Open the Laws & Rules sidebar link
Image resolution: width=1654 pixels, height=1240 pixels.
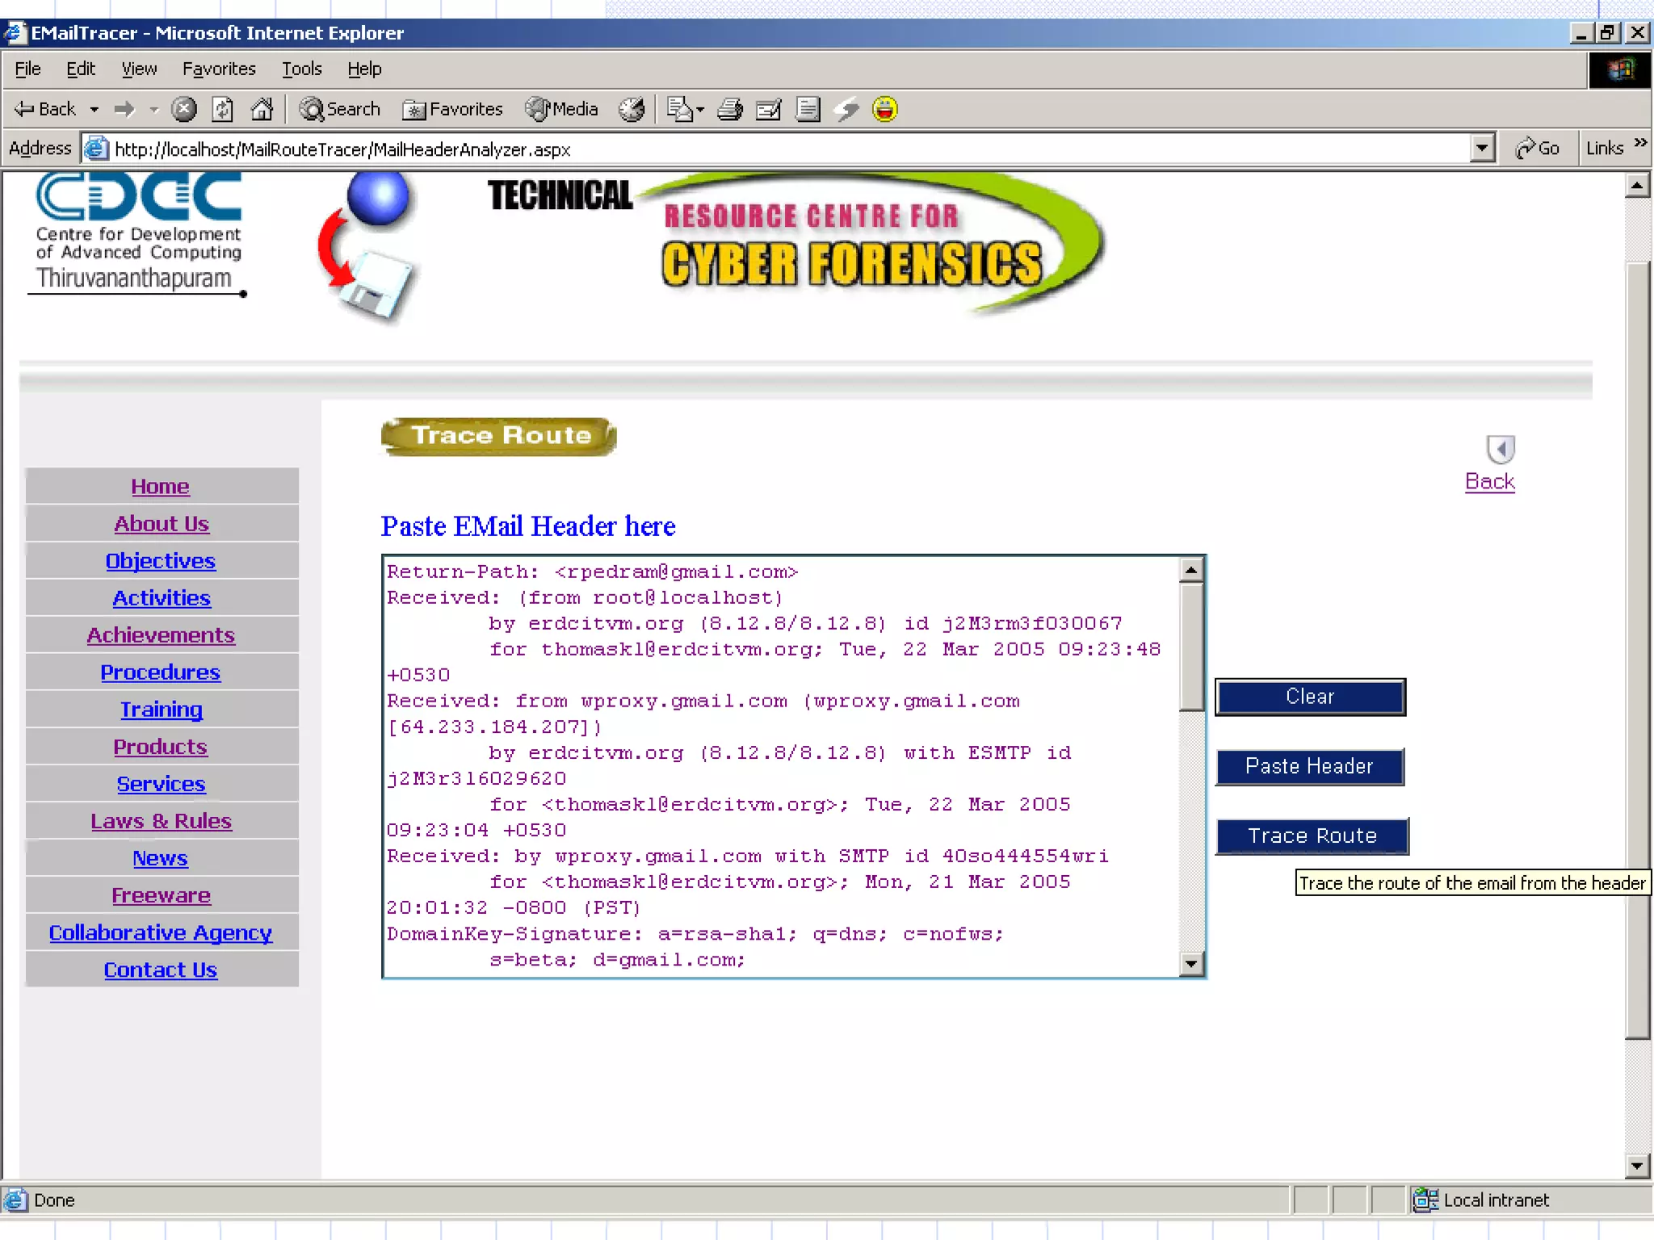(x=161, y=821)
